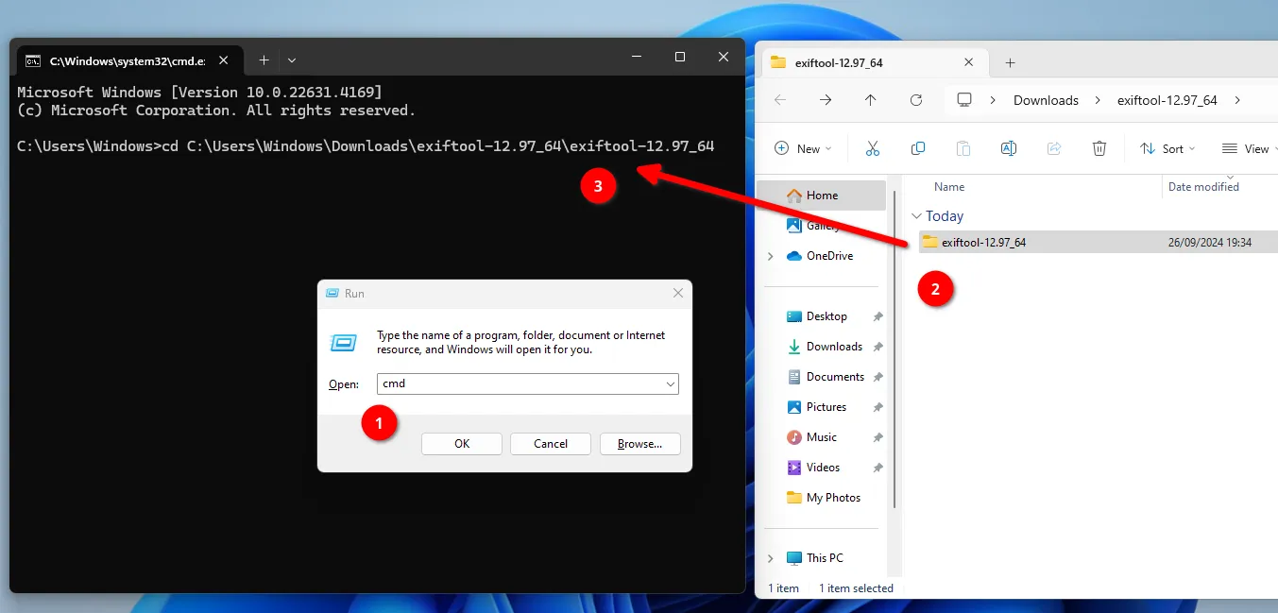Open the Run command history dropdown arrow
Image resolution: width=1278 pixels, height=613 pixels.
(x=670, y=383)
